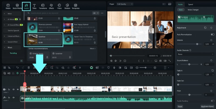Click the Fade Out value field
The image size is (216, 109).
point(209,85)
